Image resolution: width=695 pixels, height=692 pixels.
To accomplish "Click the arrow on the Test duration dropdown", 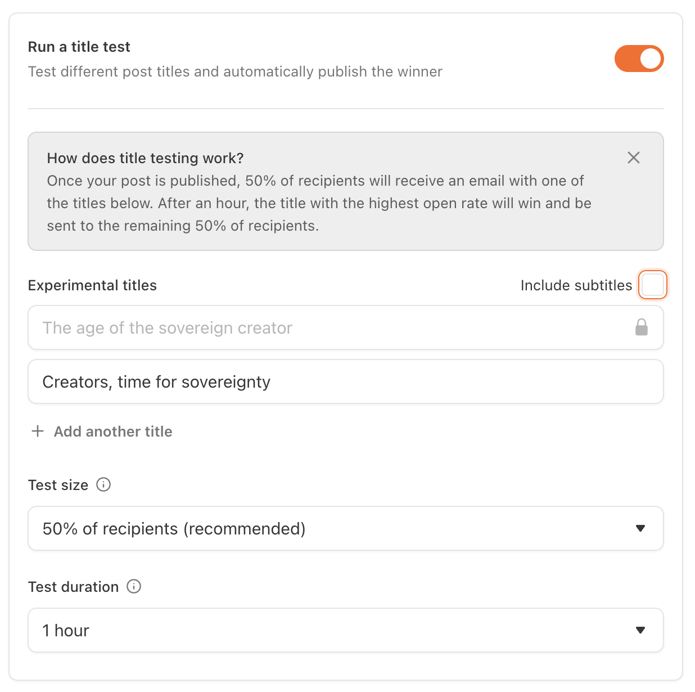I will pyautogui.click(x=640, y=630).
